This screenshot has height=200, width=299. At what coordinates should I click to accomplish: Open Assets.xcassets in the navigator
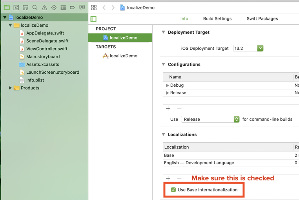[42, 64]
